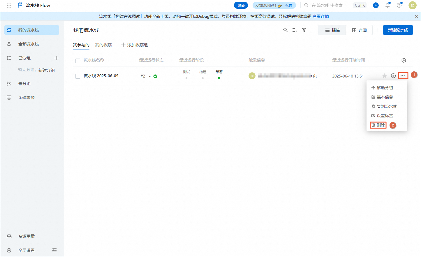Viewport: 421px width, 257px height.
Task: Open the help question mark icon
Action: pos(399,5)
